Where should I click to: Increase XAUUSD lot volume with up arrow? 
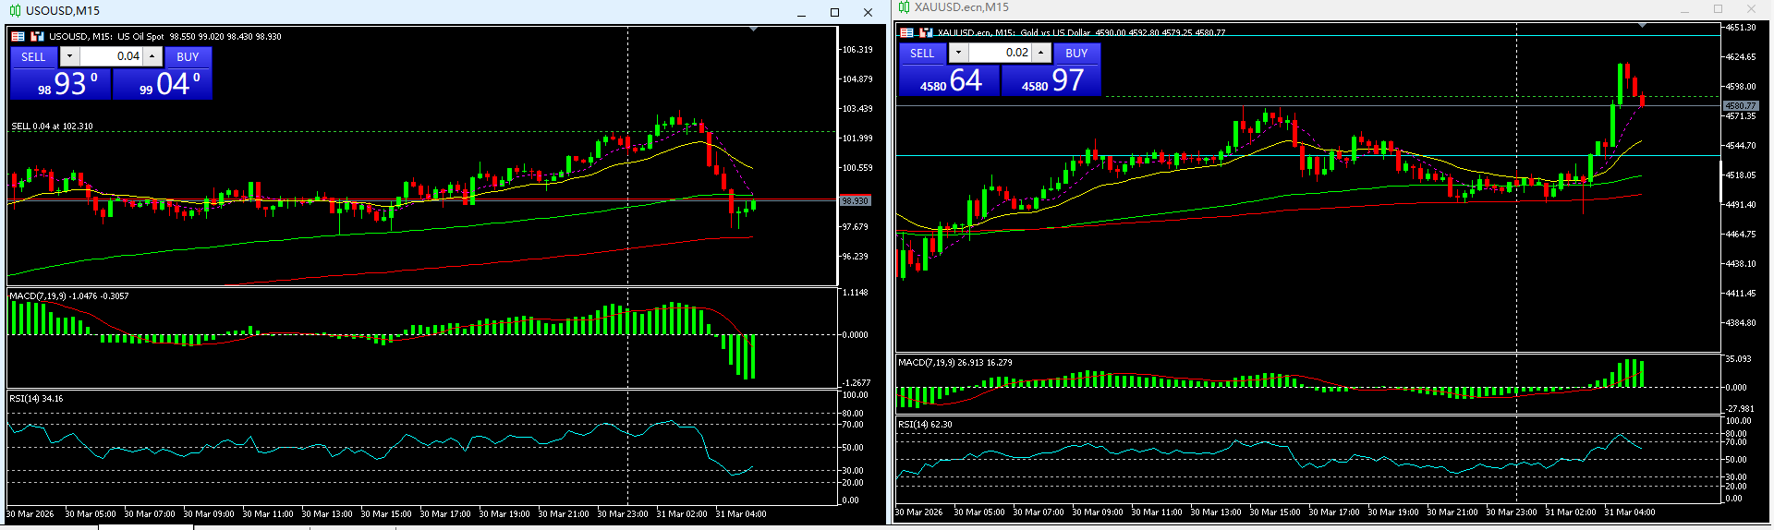click(x=1041, y=53)
